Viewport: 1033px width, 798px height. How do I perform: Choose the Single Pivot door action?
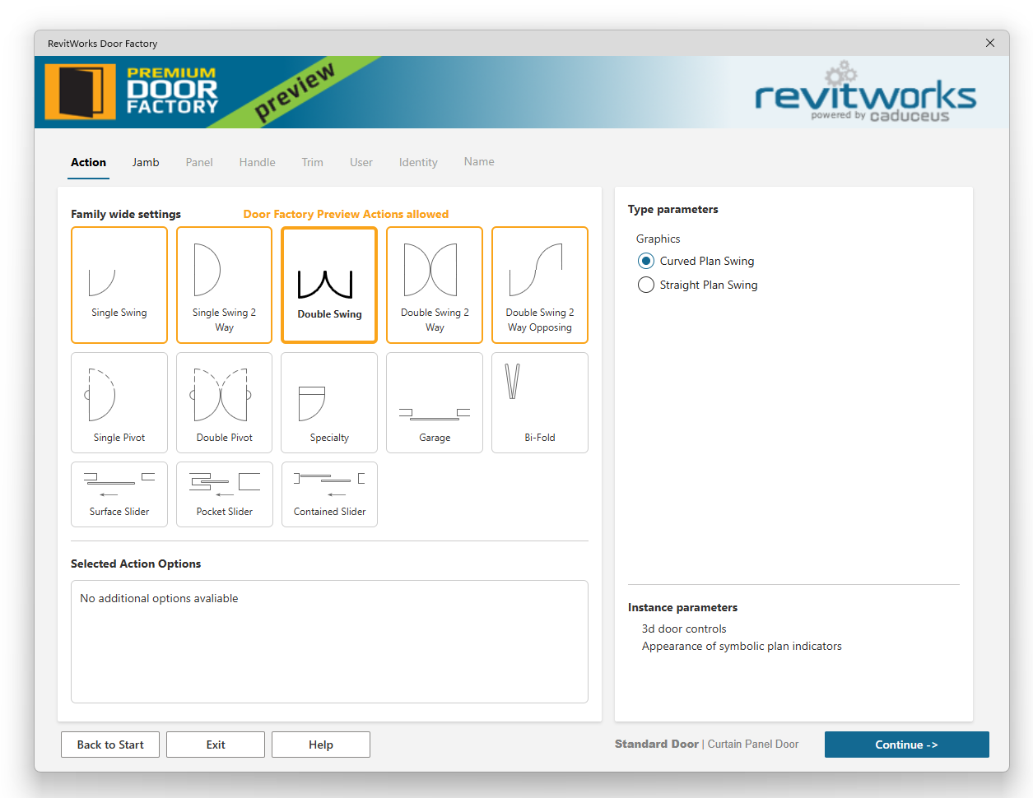coord(119,402)
